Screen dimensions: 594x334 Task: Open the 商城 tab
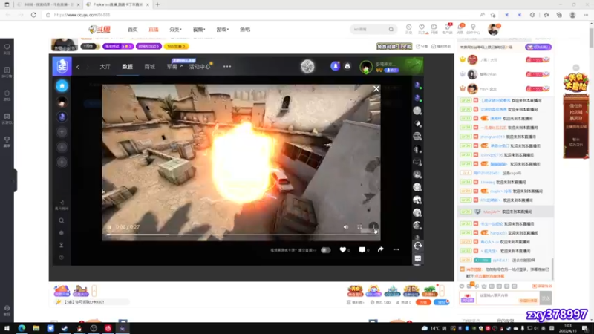150,67
